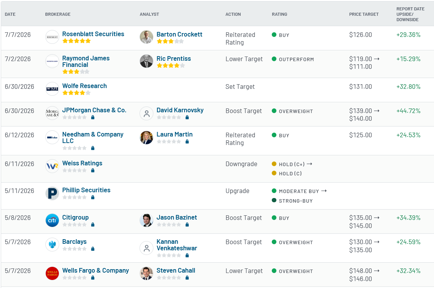Click the lock icon under Needham & Company LLC
The width and height of the screenshot is (434, 288).
pyautogui.click(x=93, y=148)
